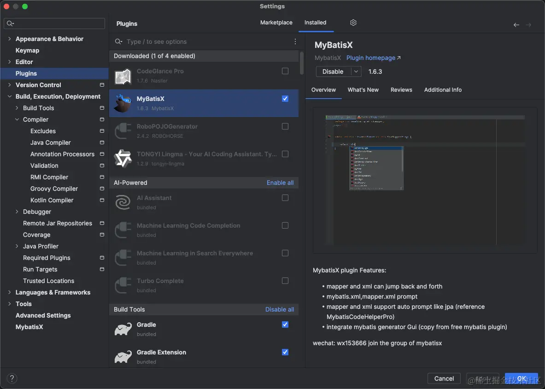Expand the Build Tools tree node
545x389 pixels.
[x=17, y=108]
